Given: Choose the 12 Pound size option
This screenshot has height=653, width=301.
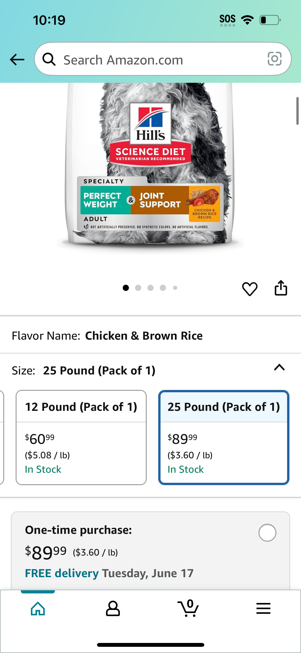Looking at the screenshot, I should [x=81, y=437].
